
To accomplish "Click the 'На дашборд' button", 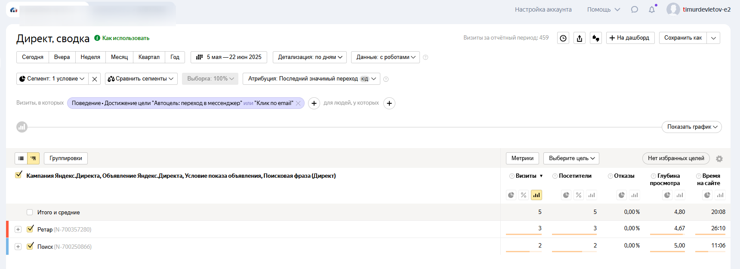I will pyautogui.click(x=630, y=38).
